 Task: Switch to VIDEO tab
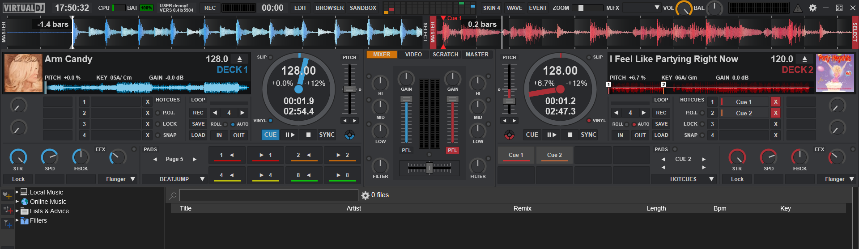(413, 55)
